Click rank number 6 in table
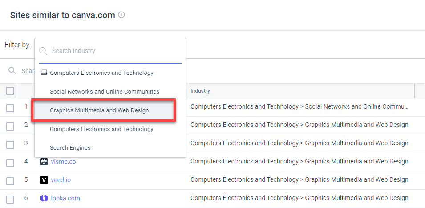Viewport: 425px width, 208px height. 26,198
